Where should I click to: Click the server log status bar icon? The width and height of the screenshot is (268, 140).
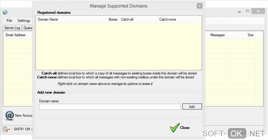pos(5,129)
